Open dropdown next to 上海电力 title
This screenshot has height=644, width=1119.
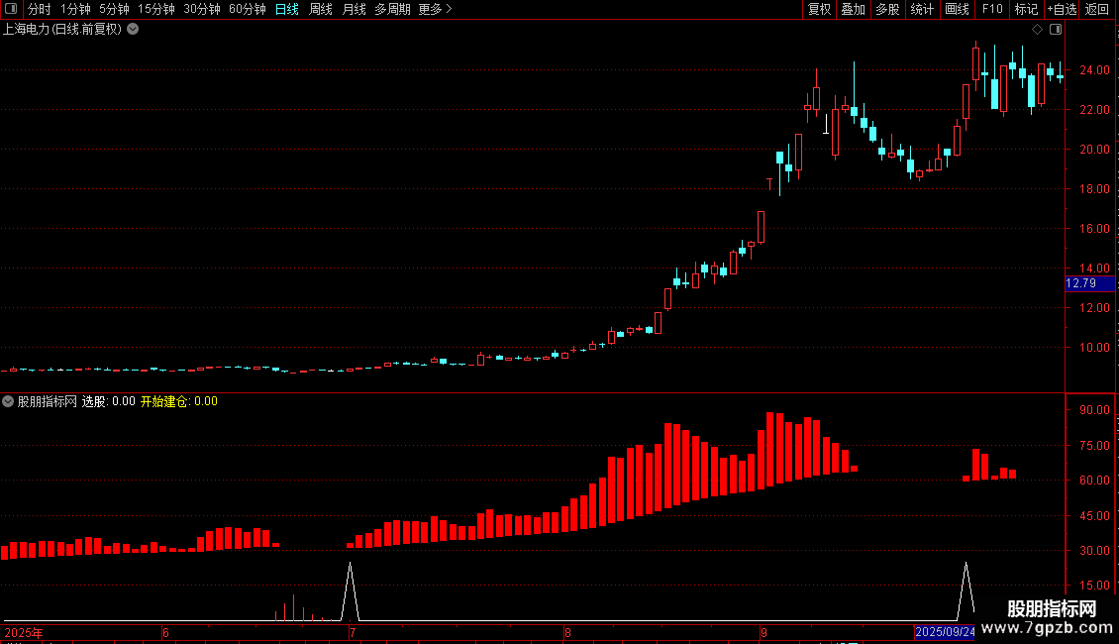133,30
